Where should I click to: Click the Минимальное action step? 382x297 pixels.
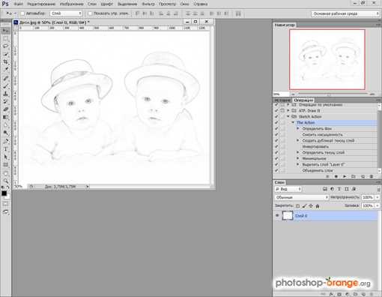pos(314,158)
